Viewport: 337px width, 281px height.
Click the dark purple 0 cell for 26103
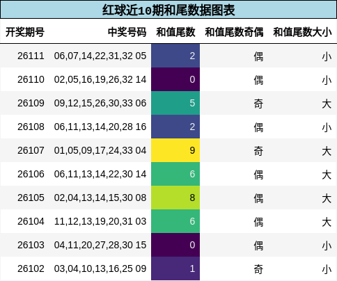pyautogui.click(x=175, y=245)
